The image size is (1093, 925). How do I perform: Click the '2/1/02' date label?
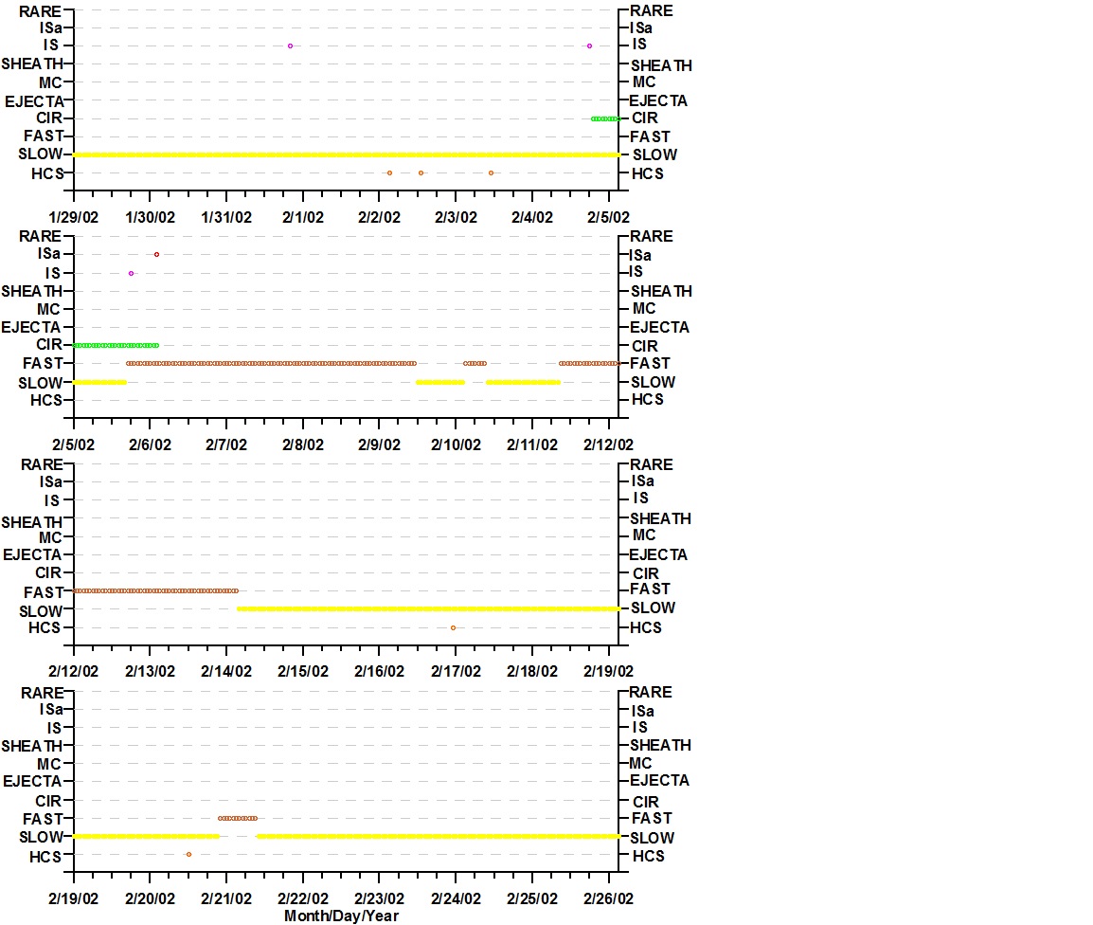(x=302, y=218)
